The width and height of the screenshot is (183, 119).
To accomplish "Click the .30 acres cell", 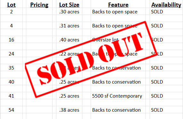I will pos(69,12).
